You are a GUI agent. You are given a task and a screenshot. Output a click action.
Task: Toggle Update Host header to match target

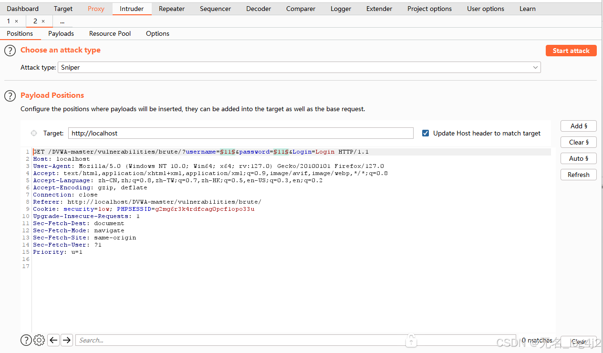pyautogui.click(x=426, y=133)
